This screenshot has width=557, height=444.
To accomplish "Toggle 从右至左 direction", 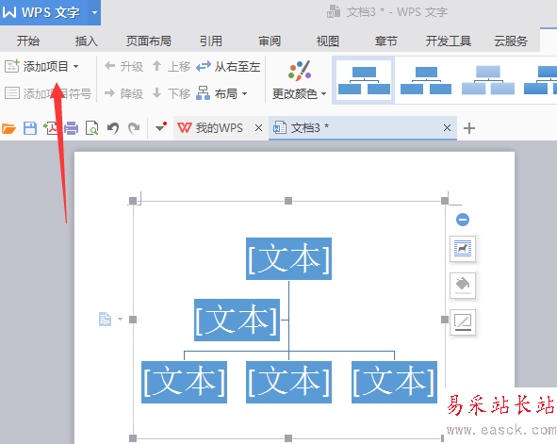I will tap(228, 66).
